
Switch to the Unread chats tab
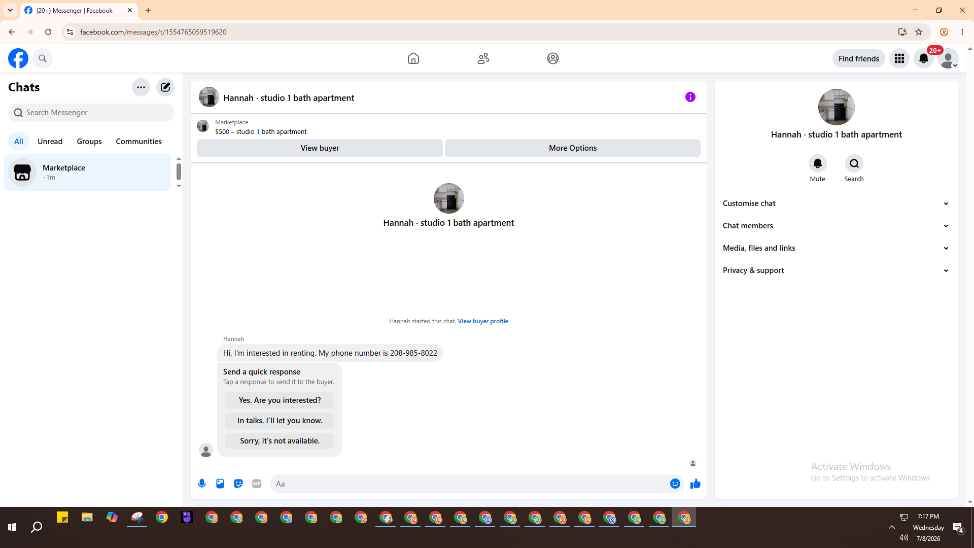click(50, 142)
